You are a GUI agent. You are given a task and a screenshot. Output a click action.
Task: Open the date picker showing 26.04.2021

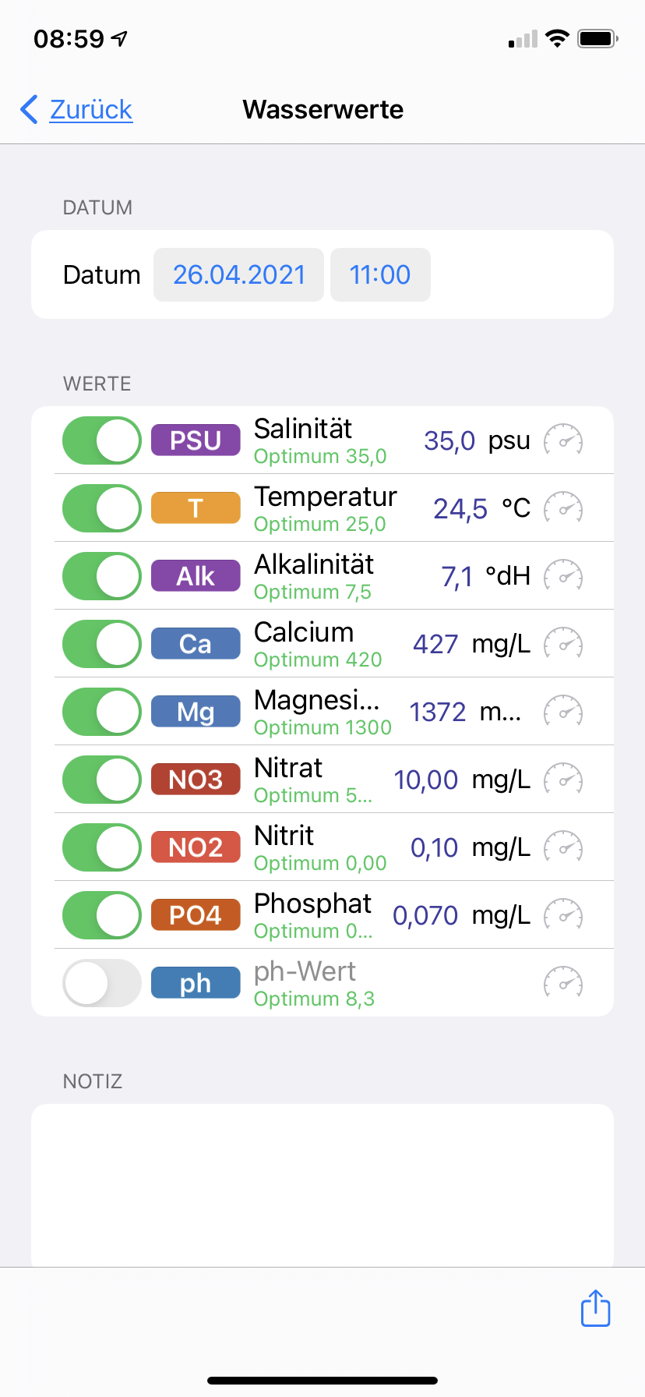(x=238, y=274)
